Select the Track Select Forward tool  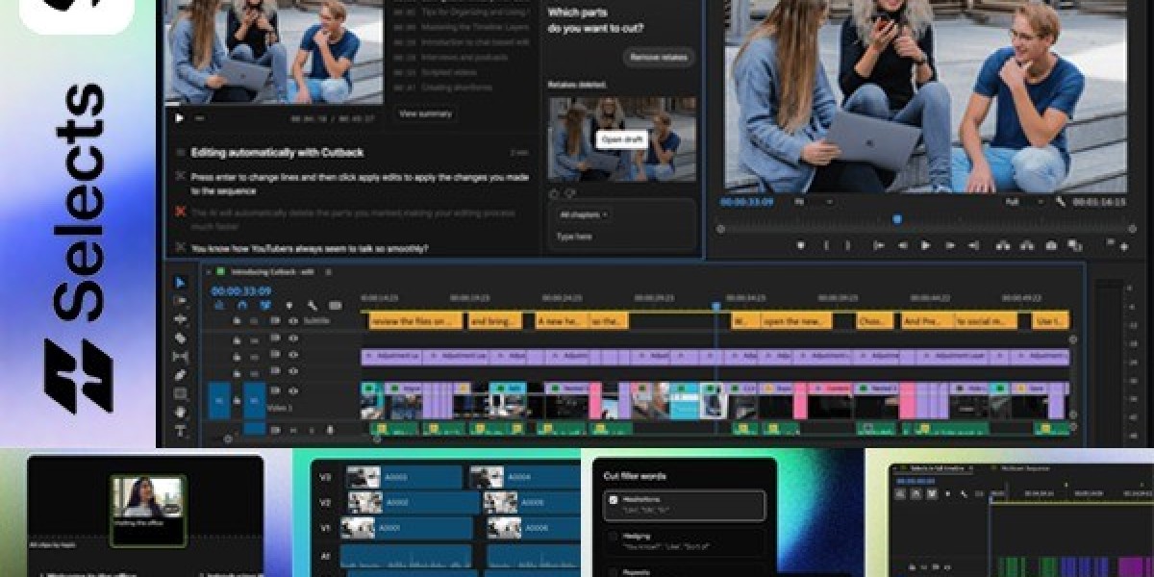pos(181,301)
